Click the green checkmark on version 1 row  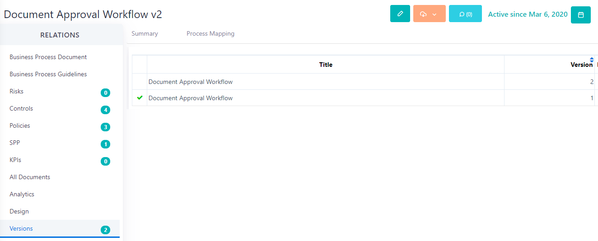coord(140,97)
